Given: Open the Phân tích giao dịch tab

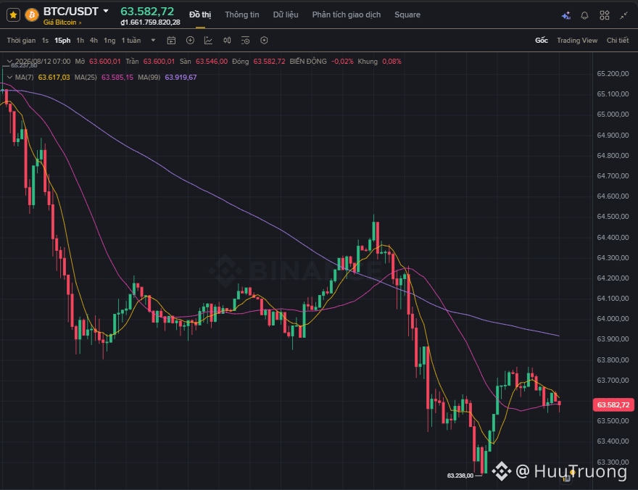Looking at the screenshot, I should click(347, 14).
